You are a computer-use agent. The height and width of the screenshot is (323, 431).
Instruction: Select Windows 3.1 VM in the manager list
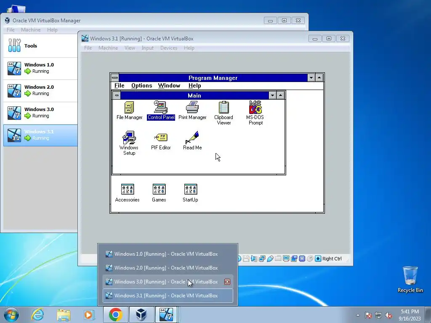click(40, 135)
